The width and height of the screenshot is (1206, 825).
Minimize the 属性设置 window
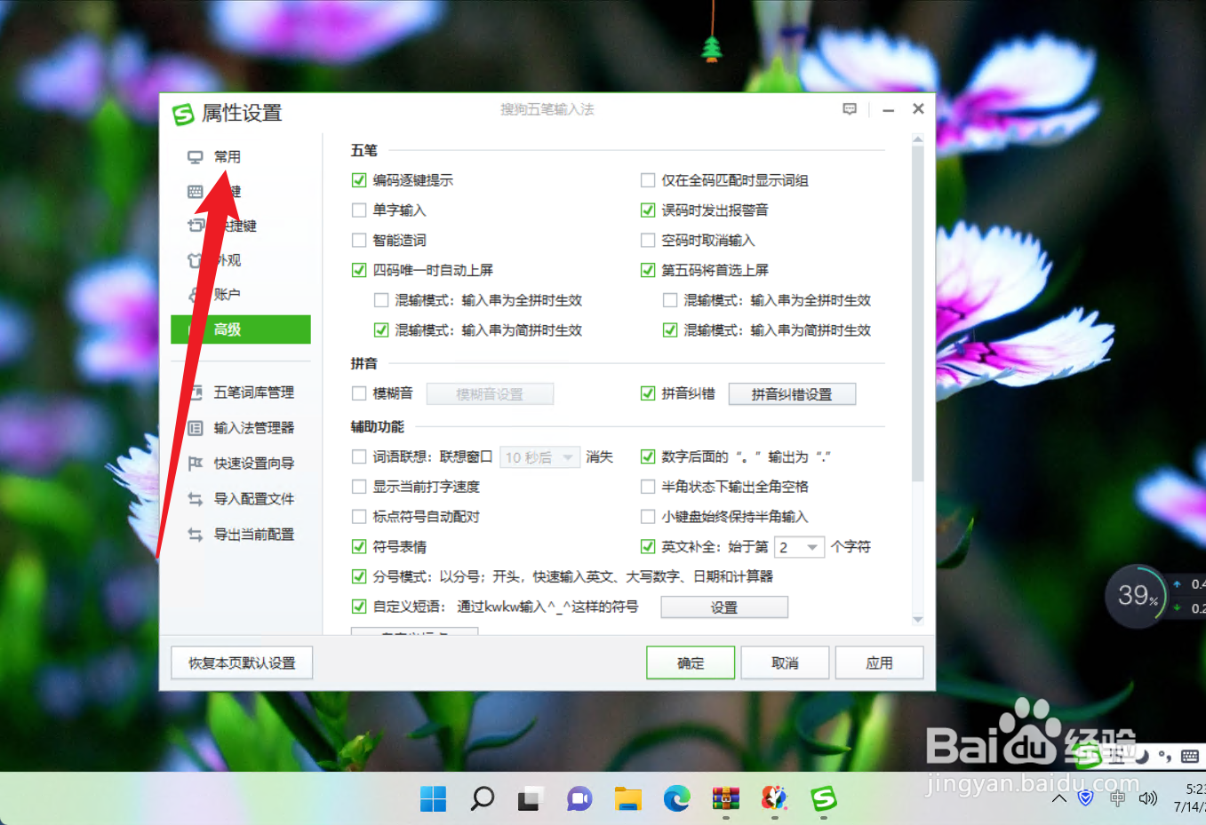(888, 109)
